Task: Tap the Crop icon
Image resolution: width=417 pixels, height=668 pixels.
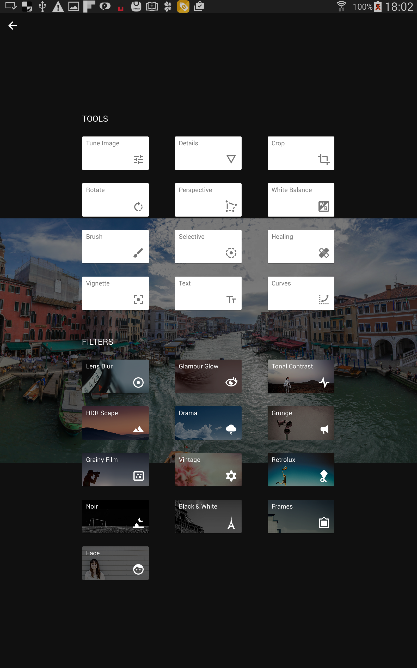Action: pos(323,159)
